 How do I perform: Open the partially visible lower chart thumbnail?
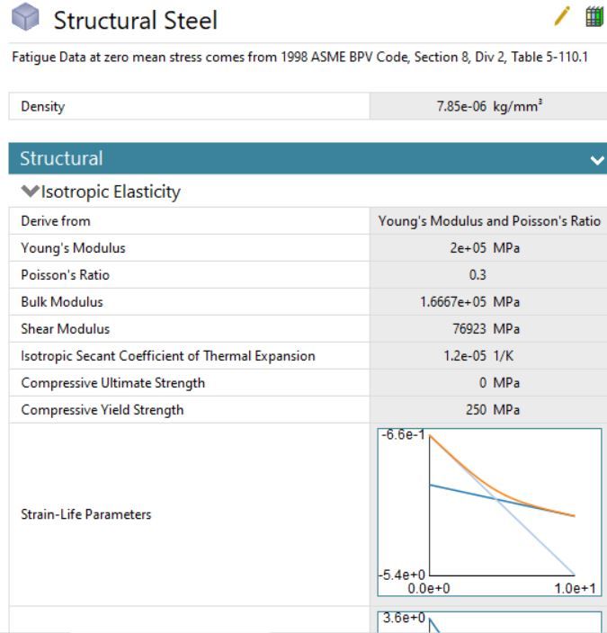tap(490, 621)
